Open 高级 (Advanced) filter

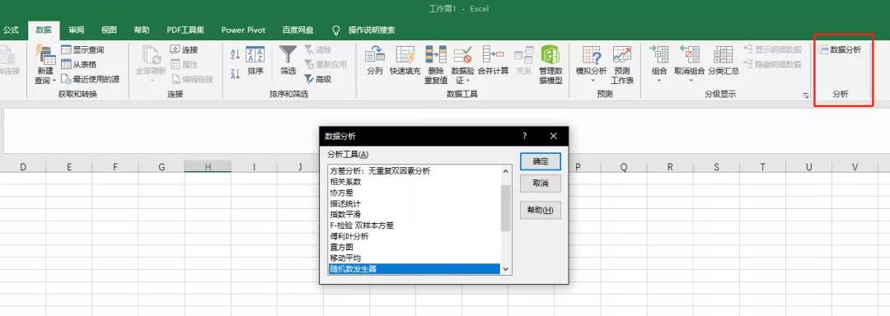(x=318, y=79)
